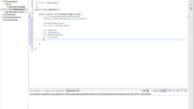Image resolution: width=194 pixels, height=109 pixels.
Task: Expand the FirstProject project
Action: 2,15
